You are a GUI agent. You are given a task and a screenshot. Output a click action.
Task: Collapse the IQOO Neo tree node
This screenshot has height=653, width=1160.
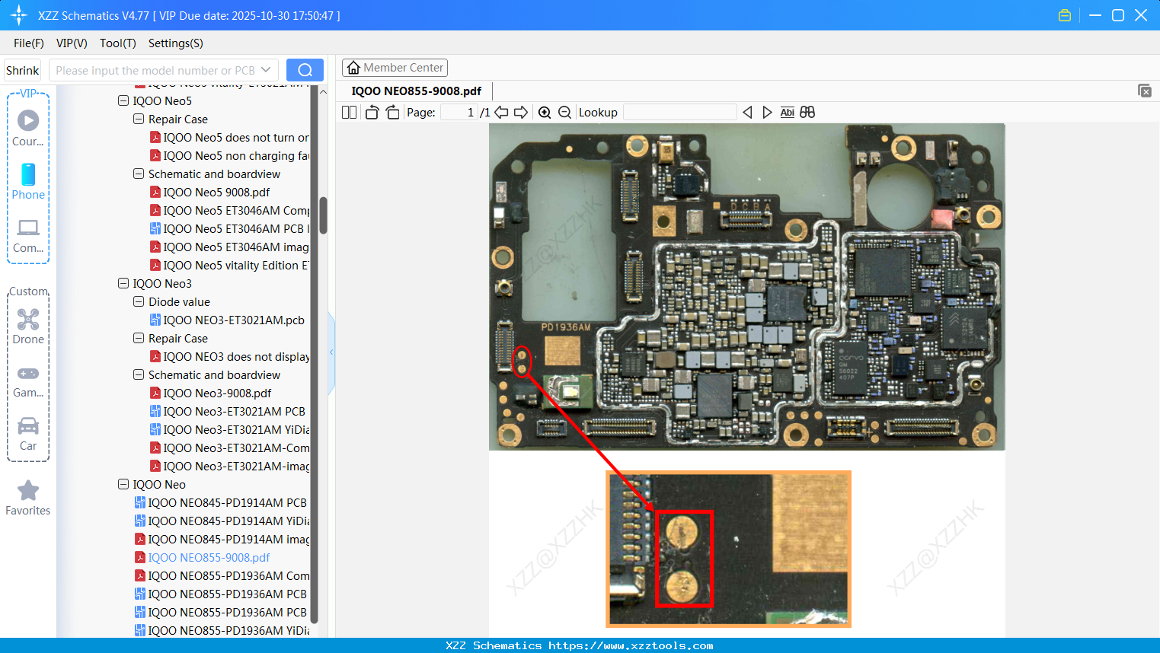[x=123, y=484]
